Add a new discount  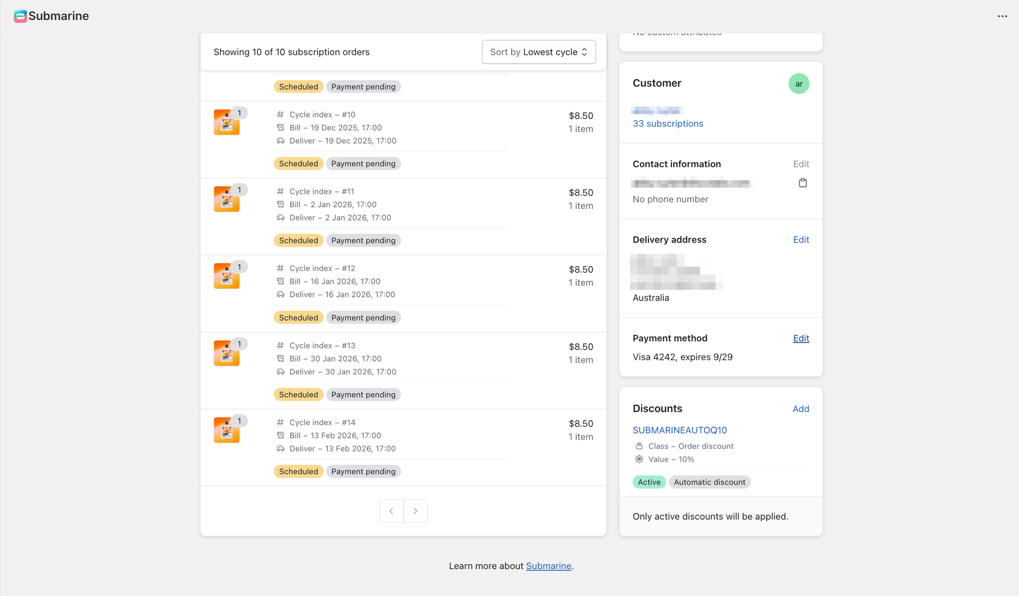pos(801,409)
